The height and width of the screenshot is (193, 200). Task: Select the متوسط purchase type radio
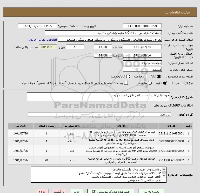150,83
